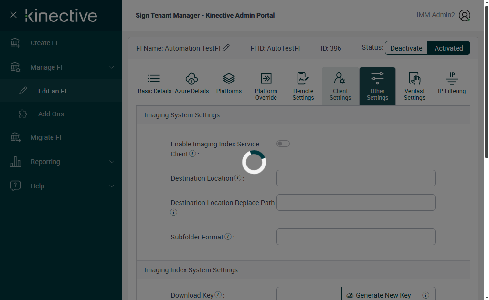Edit FI Name using the pencil icon
This screenshot has height=300, width=489.
(226, 47)
